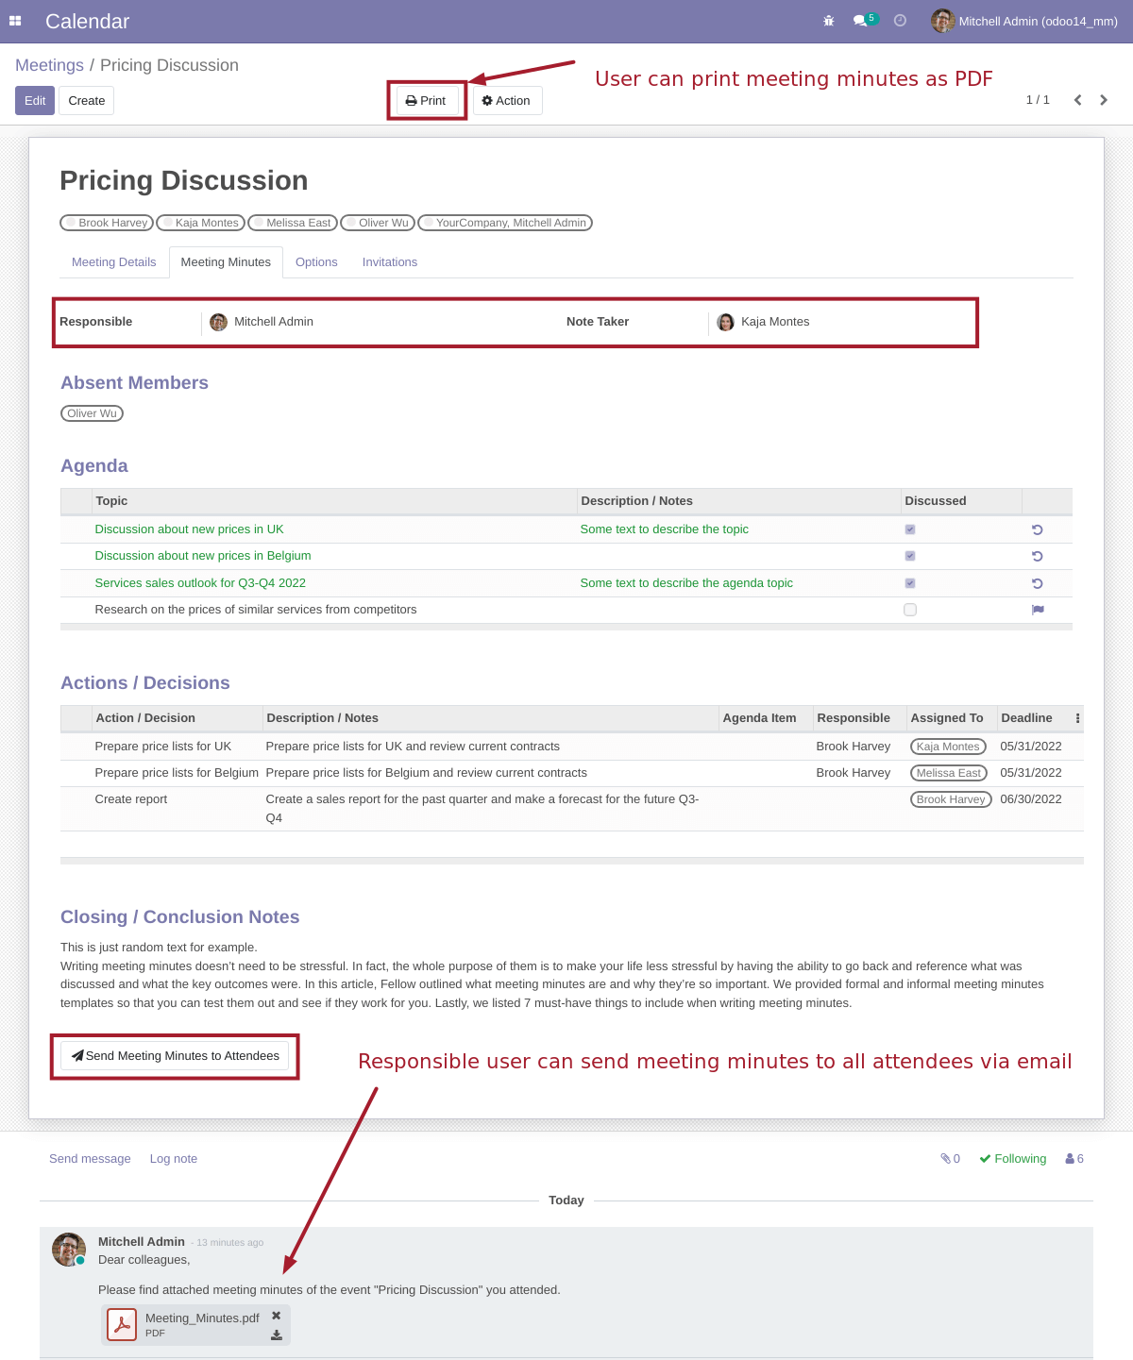Click Send Meeting Minutes to Attendees button

[x=176, y=1056]
